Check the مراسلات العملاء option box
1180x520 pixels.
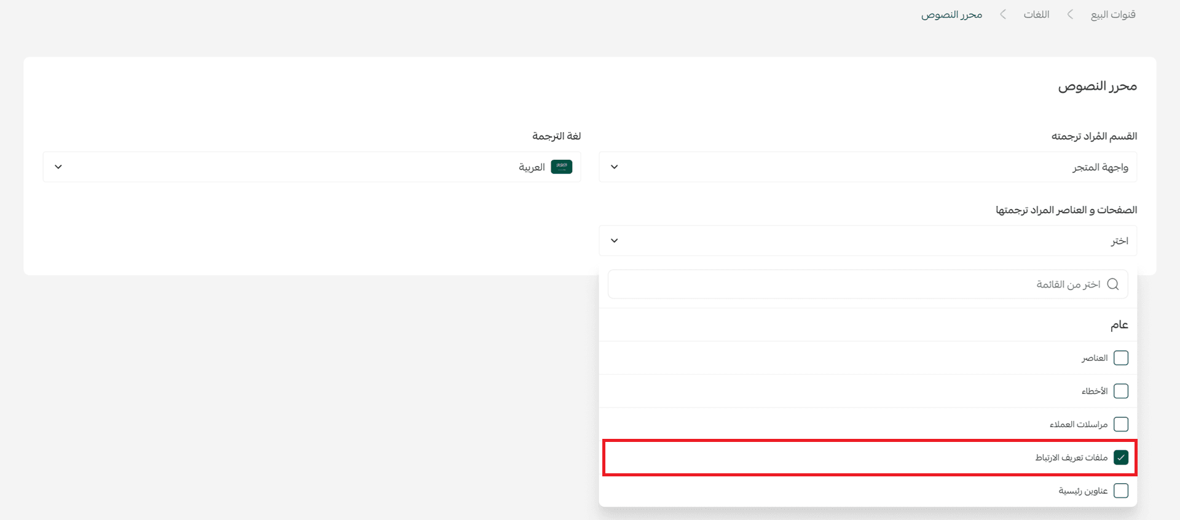coord(1120,424)
